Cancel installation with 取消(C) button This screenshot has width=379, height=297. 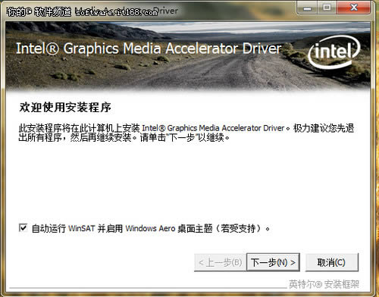point(331,262)
